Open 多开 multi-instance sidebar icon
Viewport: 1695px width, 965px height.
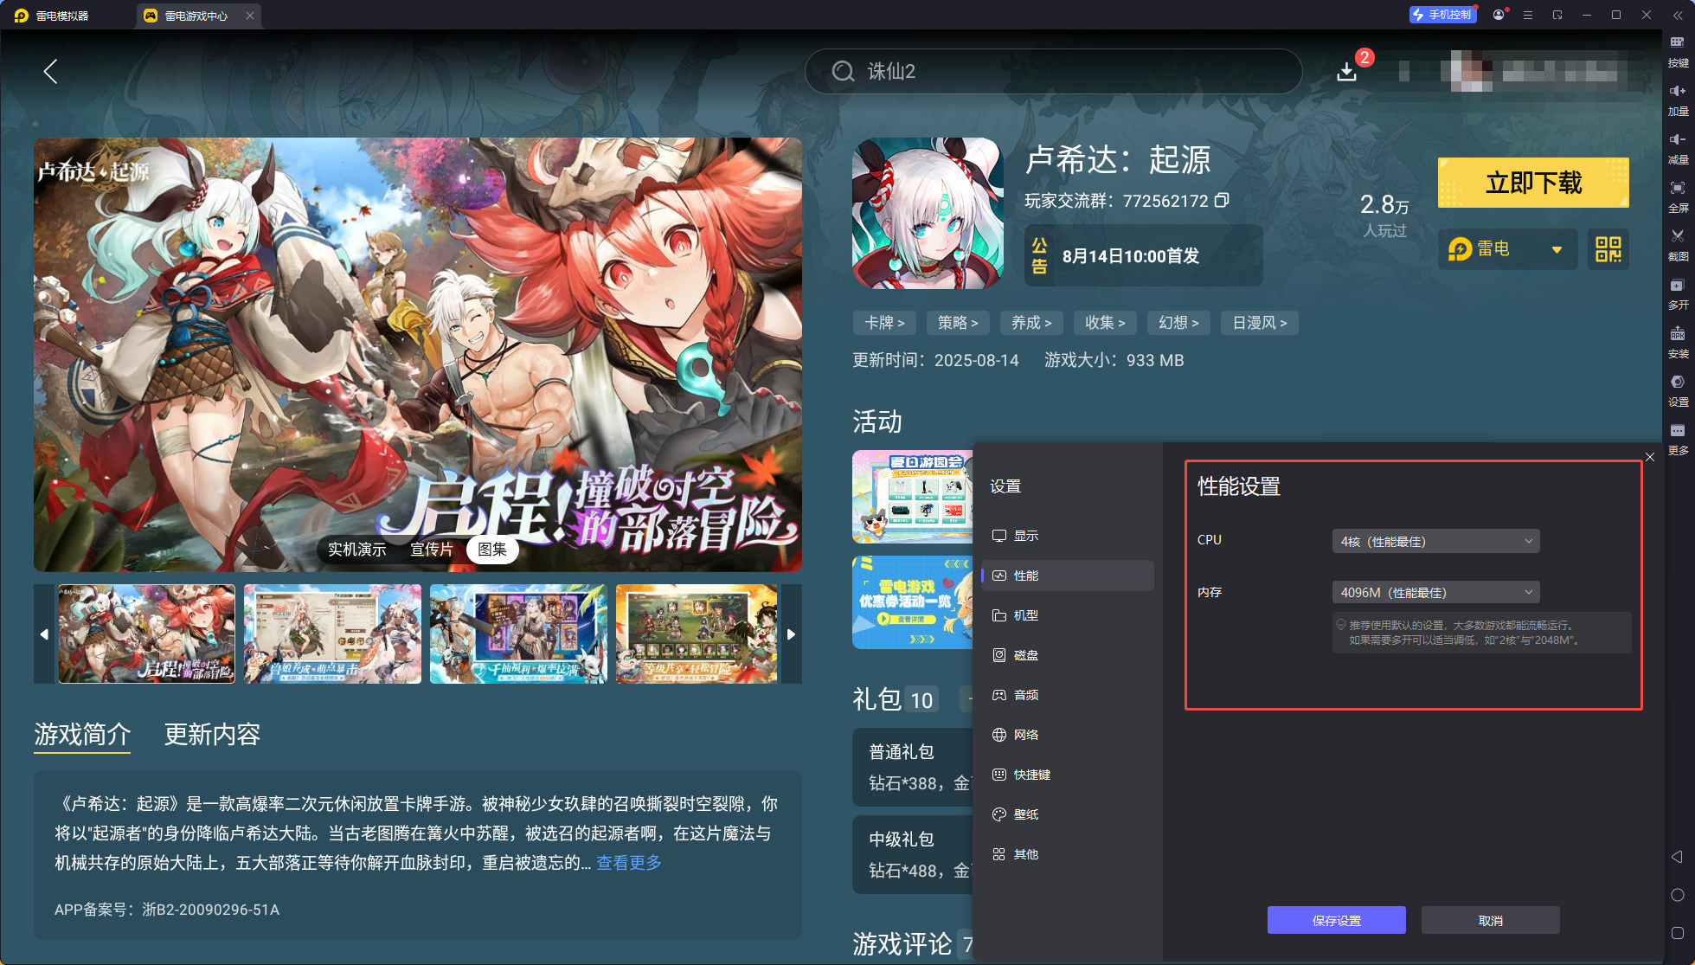1678,293
